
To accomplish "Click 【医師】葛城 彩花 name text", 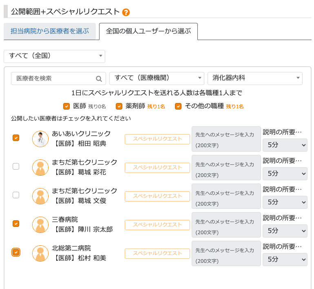I will (x=79, y=173).
